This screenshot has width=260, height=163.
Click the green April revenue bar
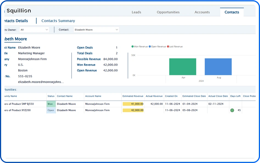(183, 67)
